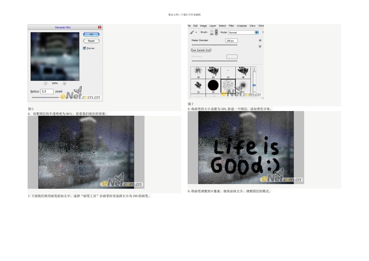Select the scattered spatter brush 39

(x=198, y=73)
